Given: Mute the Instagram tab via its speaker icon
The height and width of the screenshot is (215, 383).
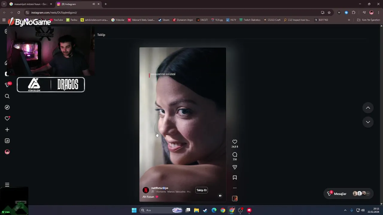Looking at the screenshot, I should (x=94, y=4).
